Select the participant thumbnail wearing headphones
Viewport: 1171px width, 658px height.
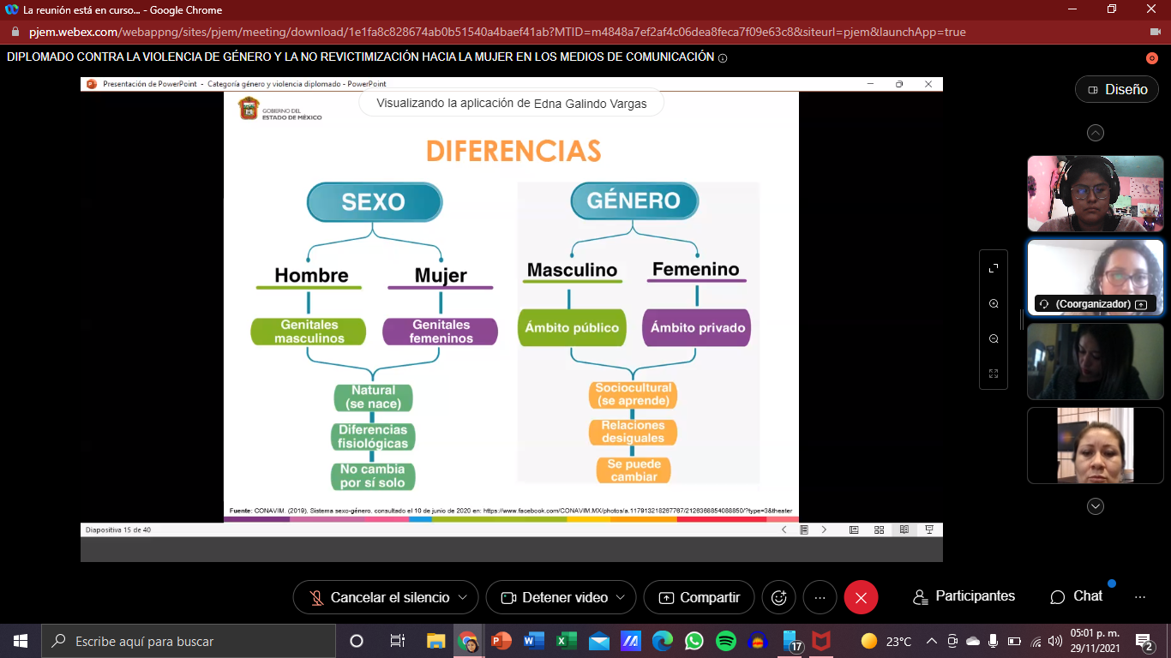(x=1096, y=194)
